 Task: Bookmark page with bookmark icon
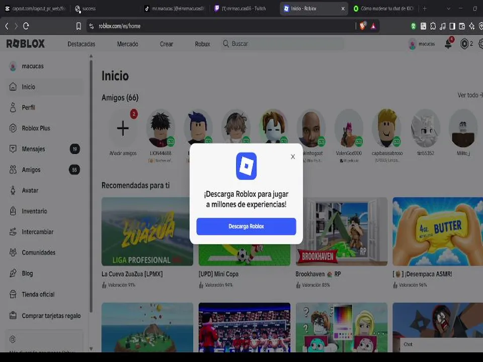(78, 26)
